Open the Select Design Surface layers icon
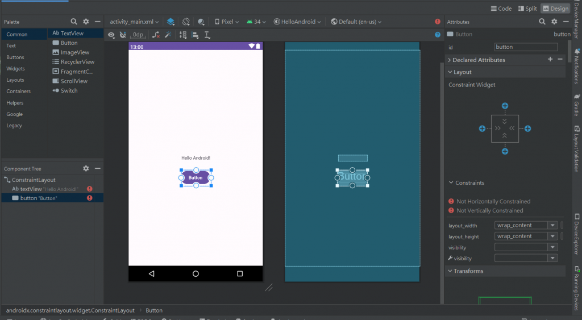 coord(171,22)
